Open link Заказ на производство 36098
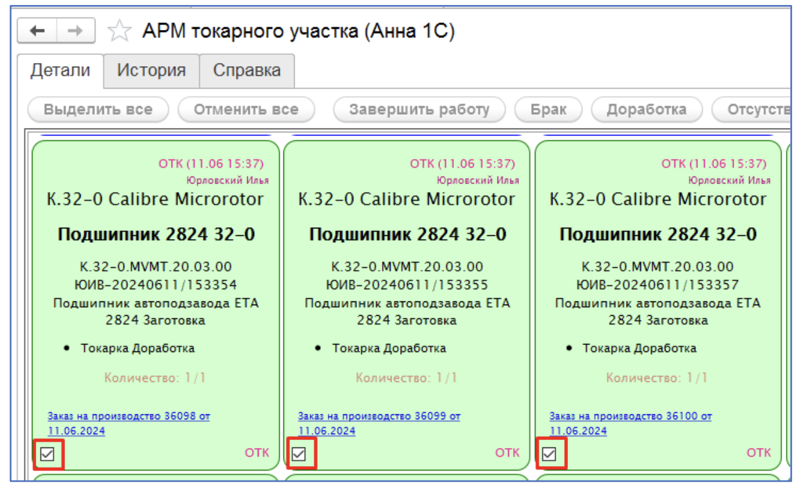799x493 pixels. point(128,416)
